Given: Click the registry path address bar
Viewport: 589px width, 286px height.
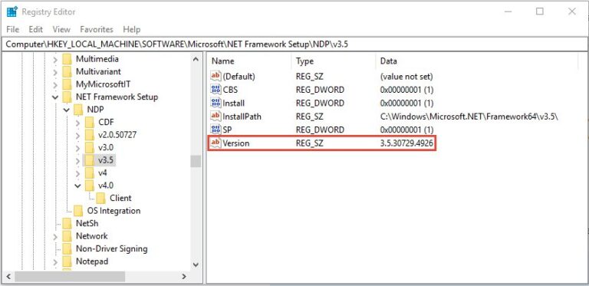Looking at the screenshot, I should [x=294, y=44].
